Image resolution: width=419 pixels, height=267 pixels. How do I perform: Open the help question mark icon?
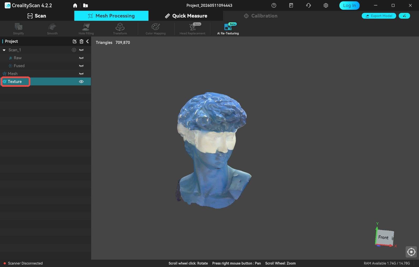pos(274,6)
